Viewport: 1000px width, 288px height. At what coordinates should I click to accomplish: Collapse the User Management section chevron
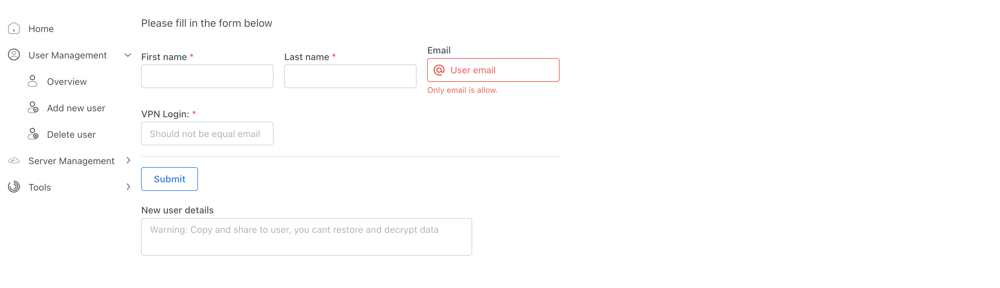128,55
